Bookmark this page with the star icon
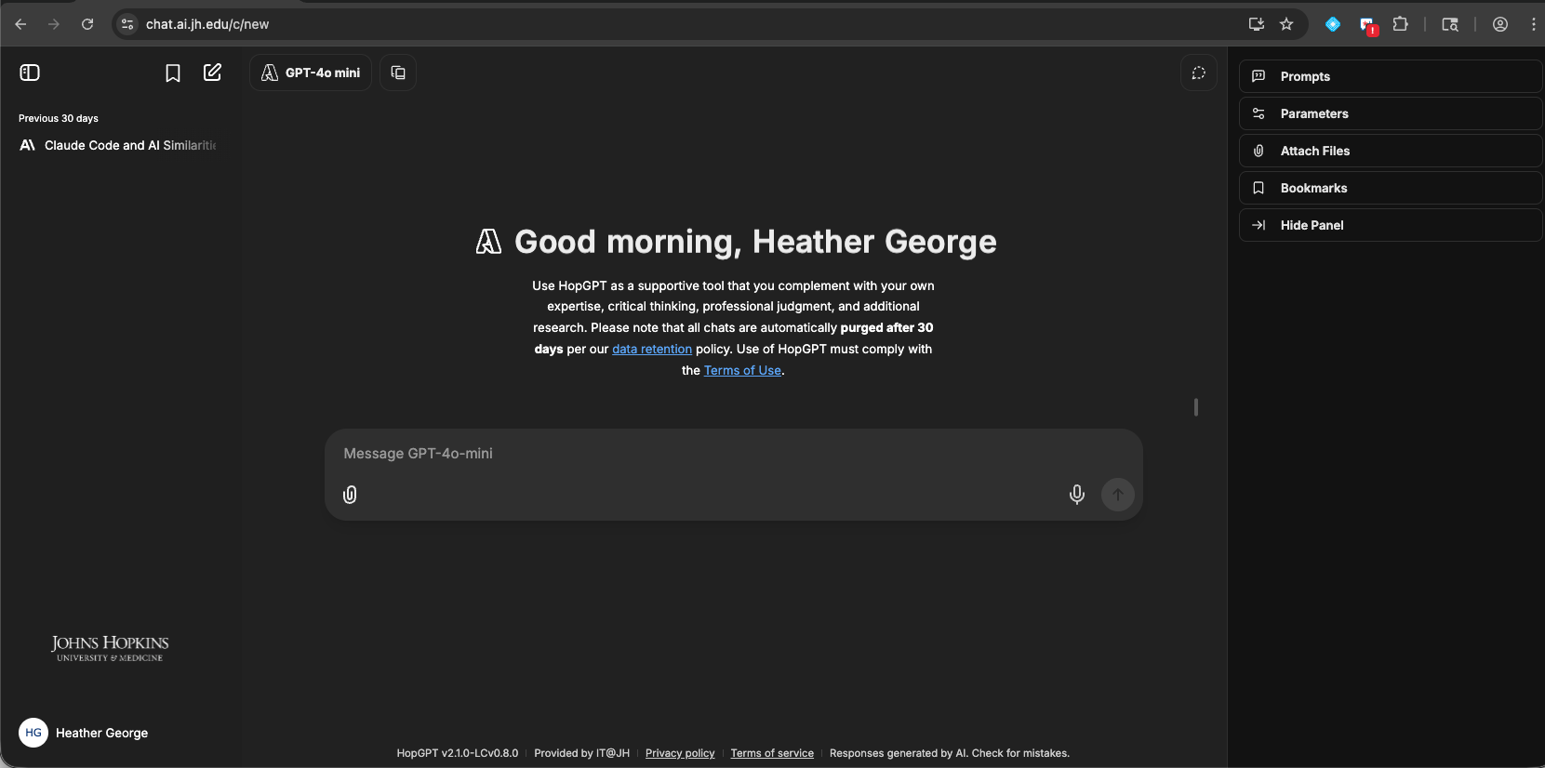The width and height of the screenshot is (1545, 768). tap(1286, 24)
